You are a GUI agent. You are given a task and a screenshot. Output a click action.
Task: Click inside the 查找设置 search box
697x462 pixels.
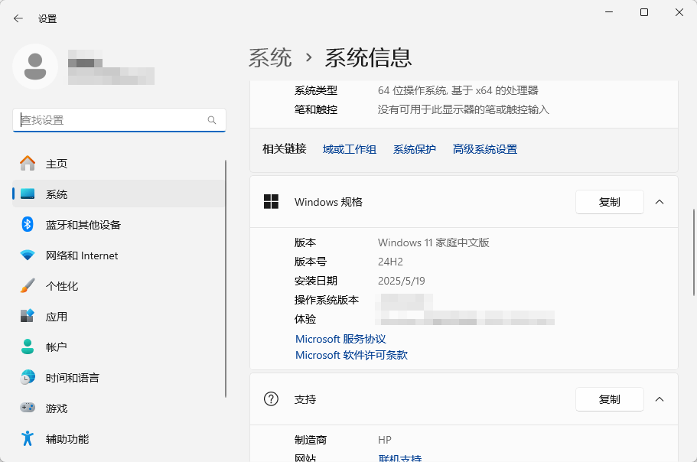(119, 120)
